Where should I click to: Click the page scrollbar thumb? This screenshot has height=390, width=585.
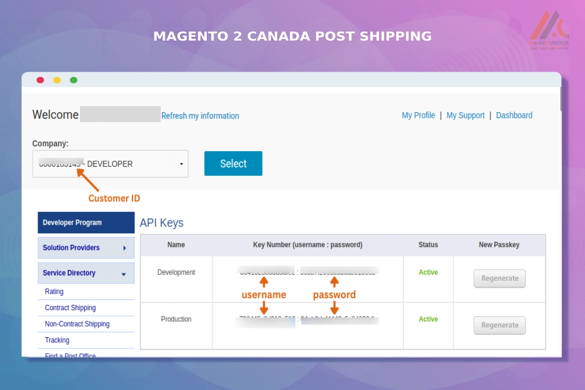coord(560,99)
